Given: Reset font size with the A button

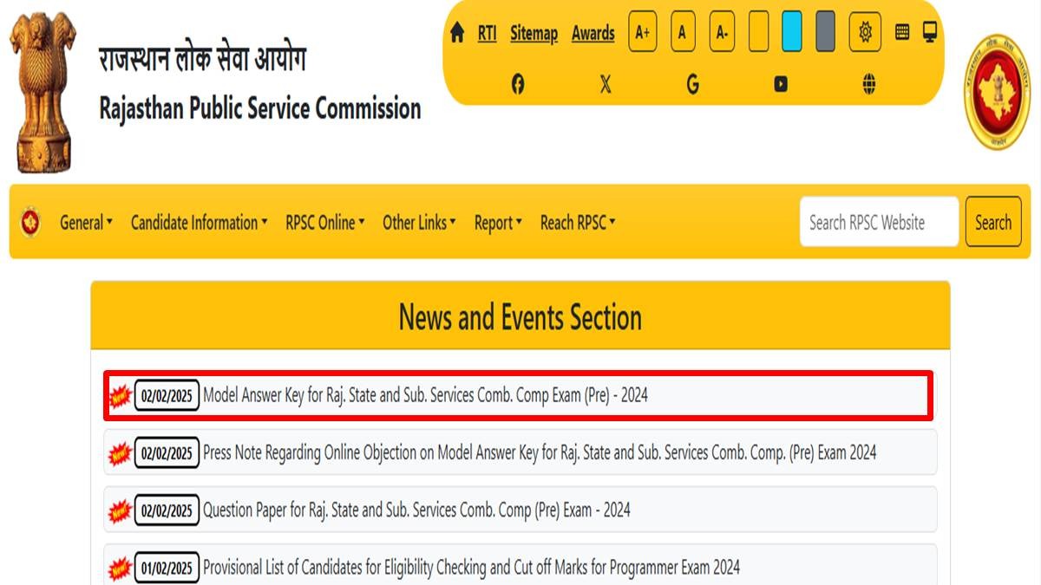Looking at the screenshot, I should [682, 33].
